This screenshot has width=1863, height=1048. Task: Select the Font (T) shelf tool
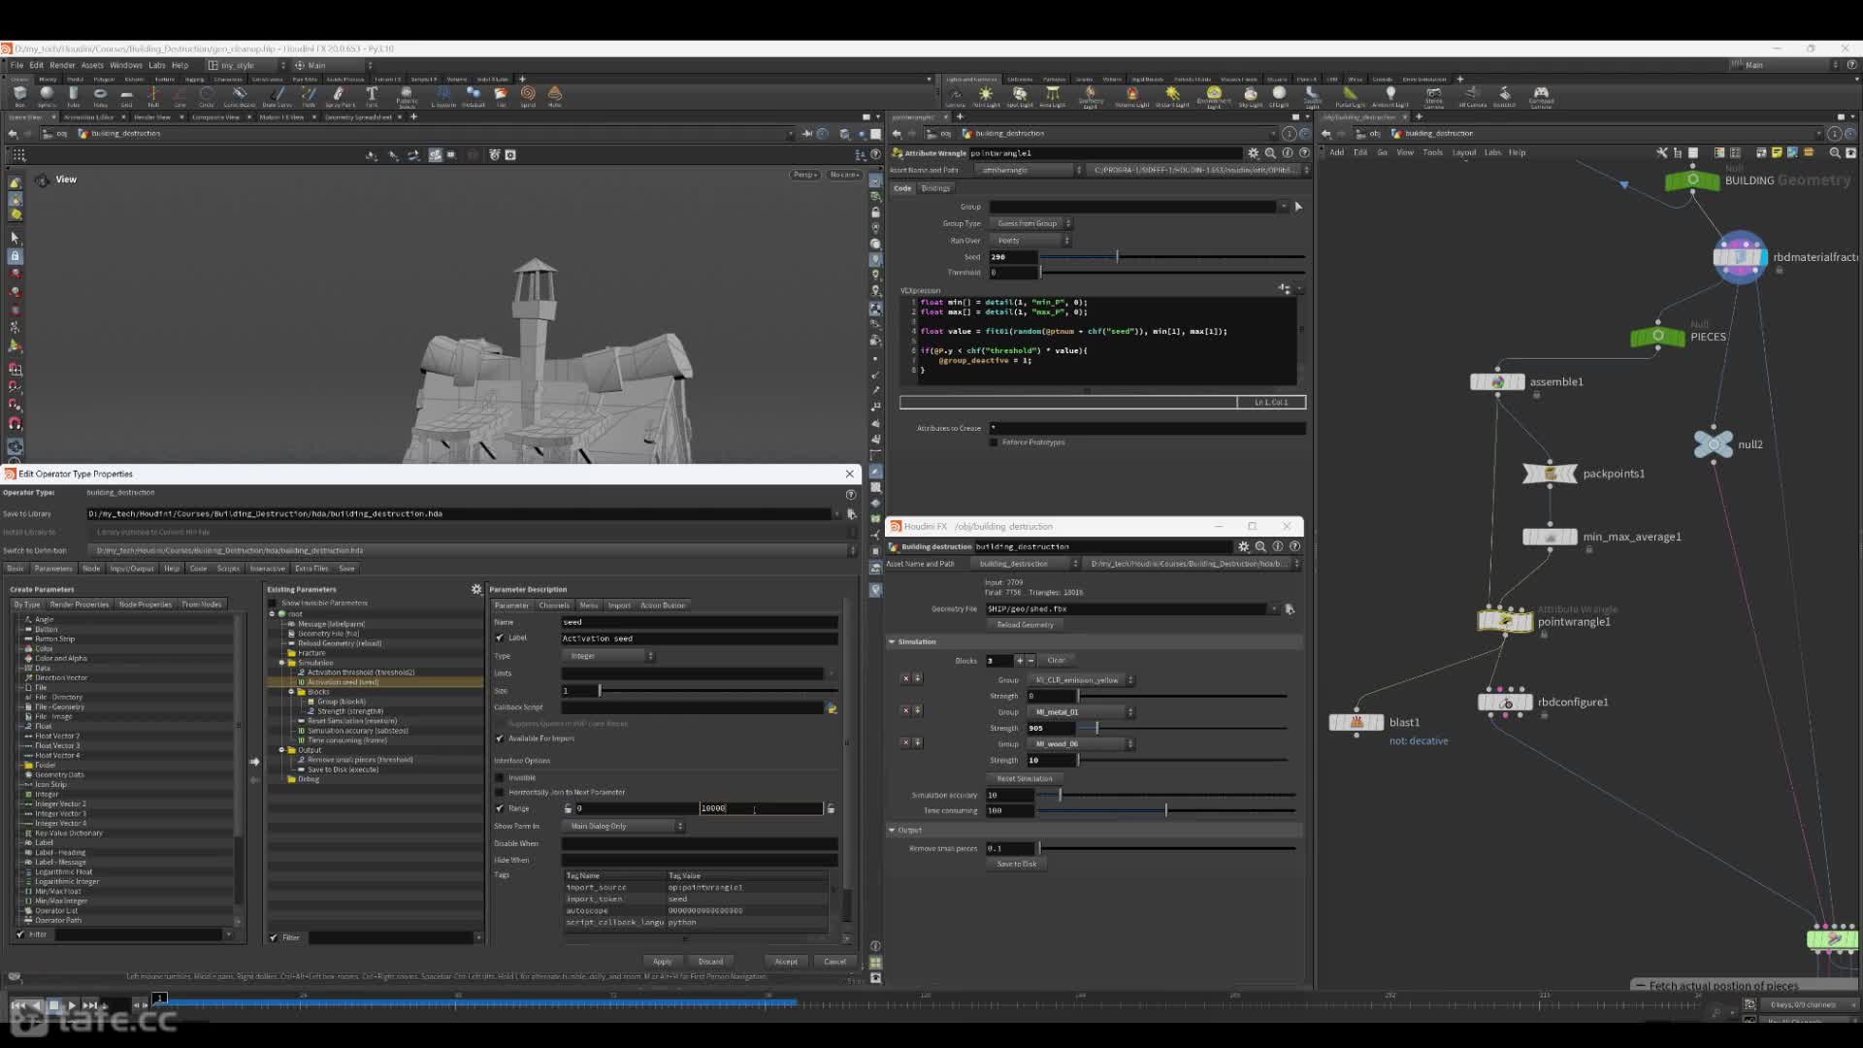tap(372, 96)
